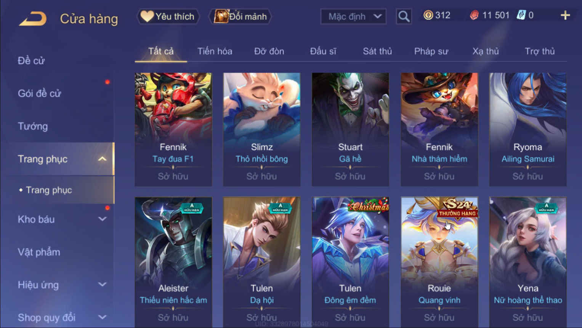Switch to the Tiến hóa tab

(215, 51)
